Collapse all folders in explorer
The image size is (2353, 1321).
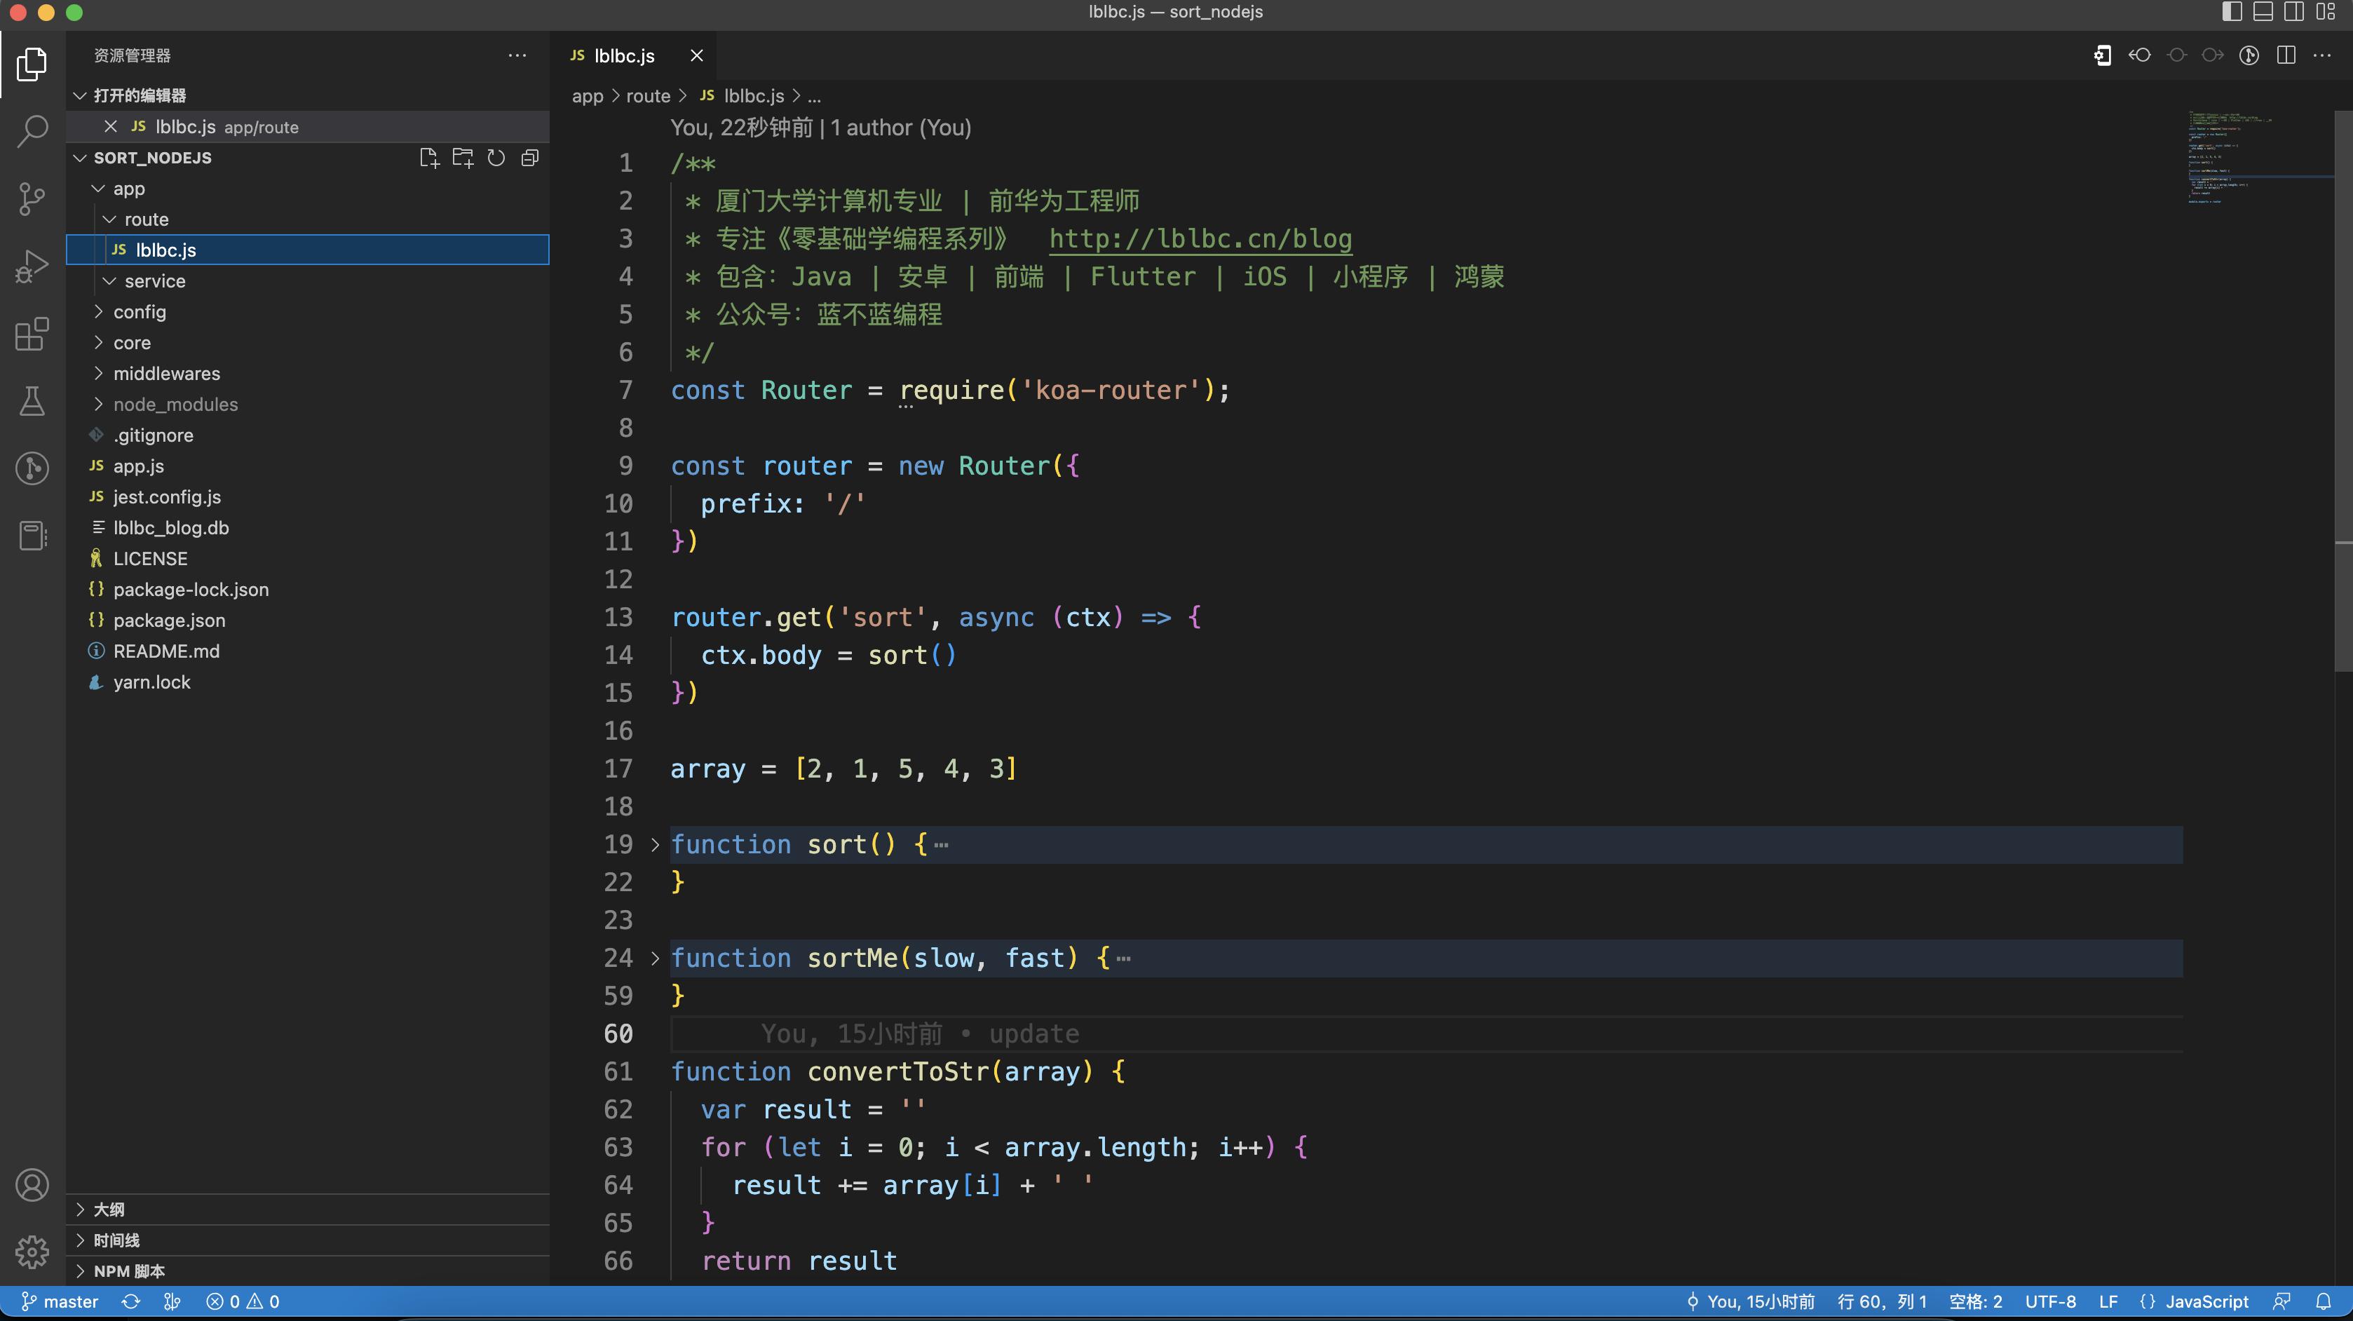pyautogui.click(x=530, y=158)
